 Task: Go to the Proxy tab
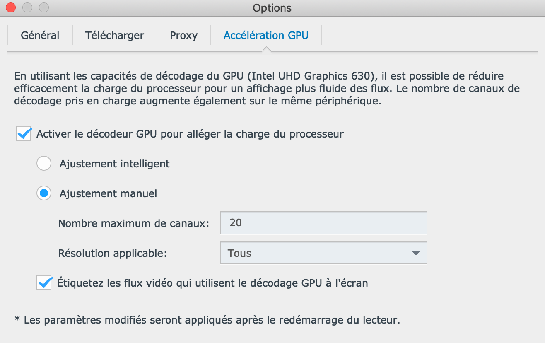(184, 35)
